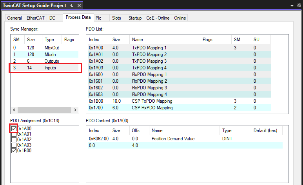Select Position Demand Value entry
Image resolution: width=303 pixels, height=185 pixels.
173,139
